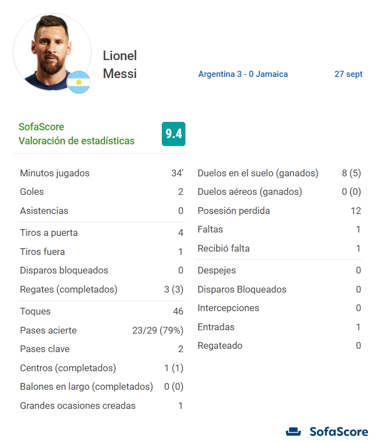This screenshot has height=442, width=377.
Task: Click the 27 sept date link
Action: tap(348, 74)
